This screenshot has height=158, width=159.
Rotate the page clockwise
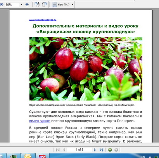tap(37, 5)
